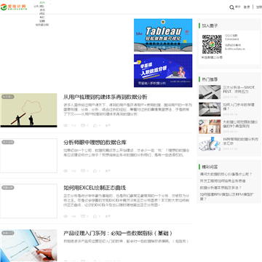262x262 pixels.
Task: Click the thumbnail beside 16种常用的数据分析方法
Action: click(x=210, y=144)
